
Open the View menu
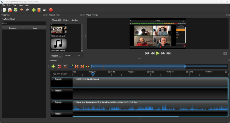pyautogui.click(x=20, y=5)
